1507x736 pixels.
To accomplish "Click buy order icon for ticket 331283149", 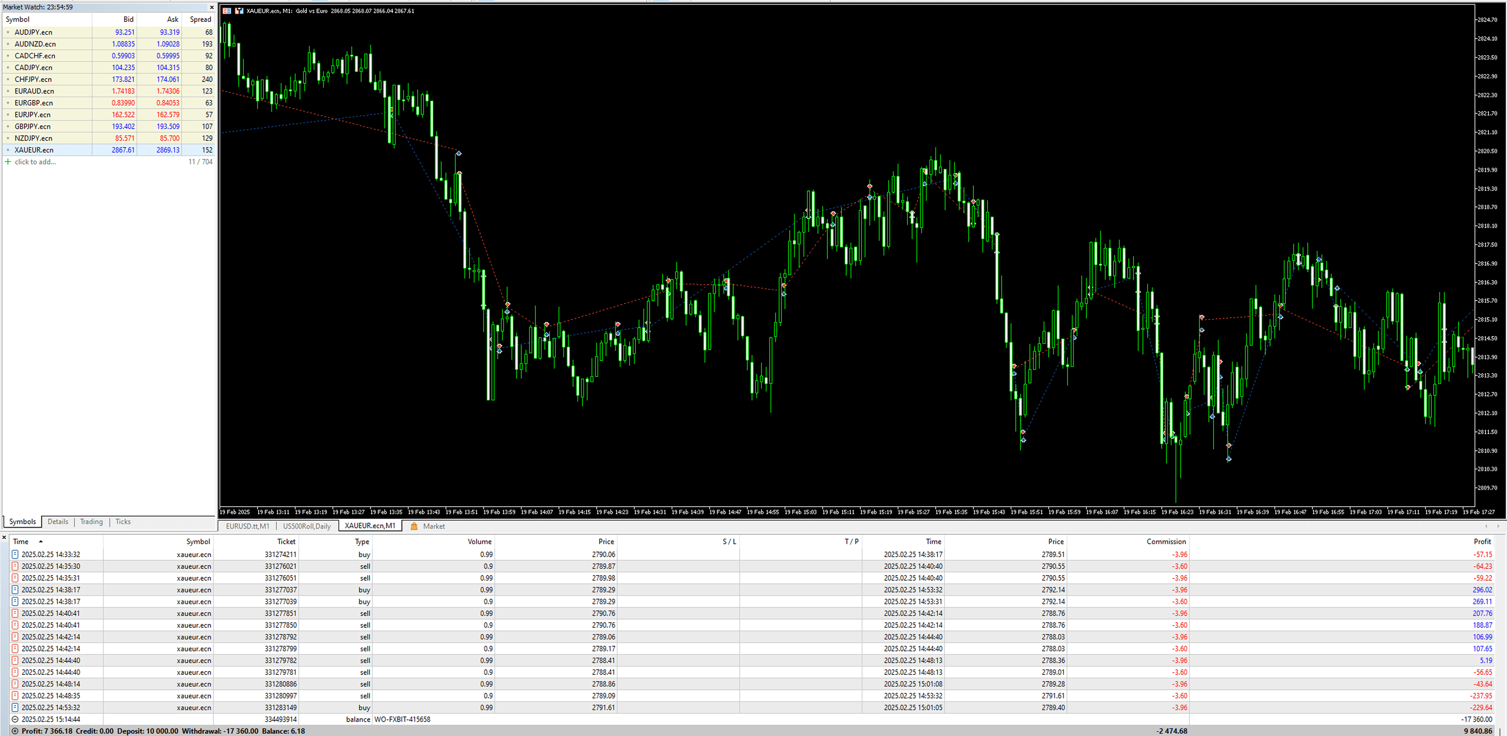I will [15, 707].
